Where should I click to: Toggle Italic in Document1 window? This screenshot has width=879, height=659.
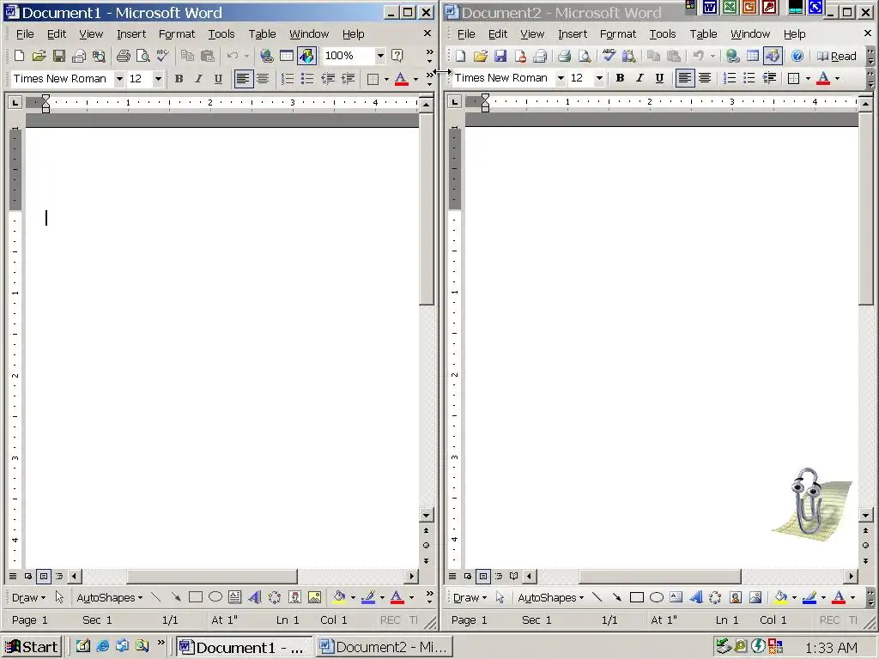tap(198, 79)
